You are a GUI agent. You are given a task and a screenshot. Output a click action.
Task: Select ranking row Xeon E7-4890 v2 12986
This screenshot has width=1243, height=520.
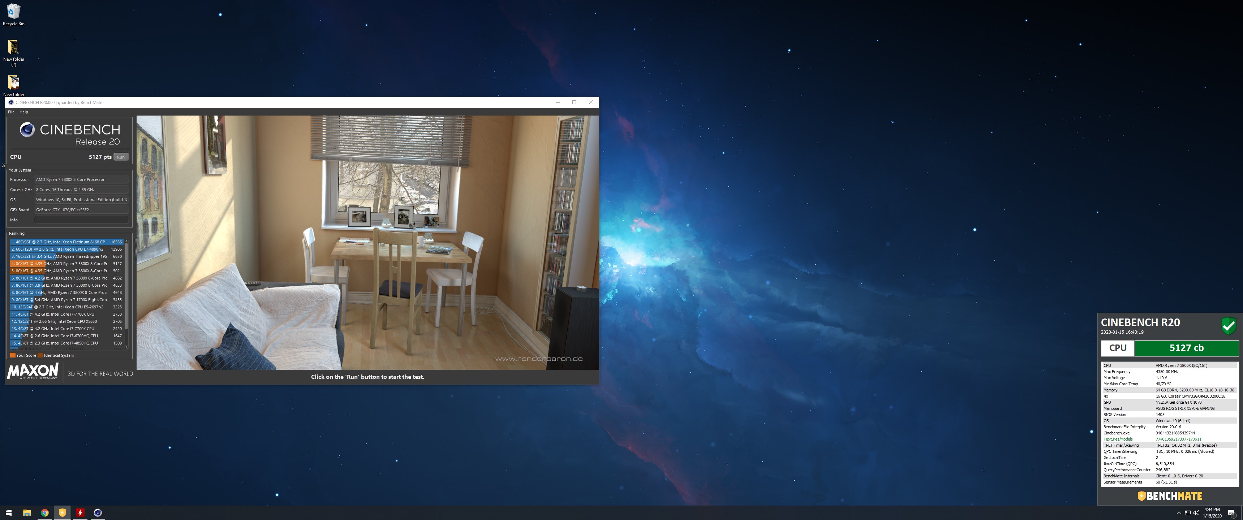[x=66, y=250]
